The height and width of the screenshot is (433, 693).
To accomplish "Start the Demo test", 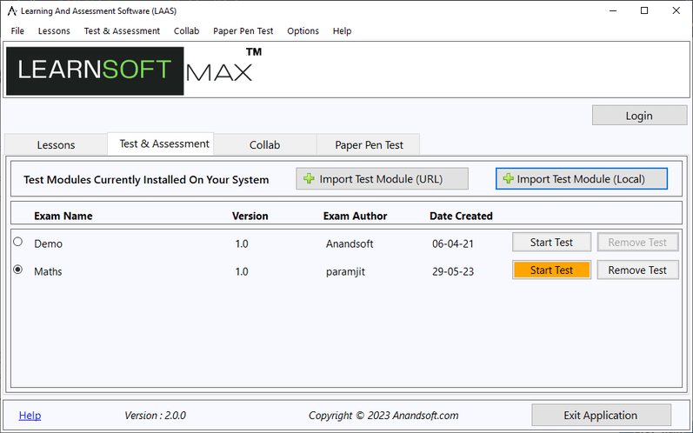I will [551, 243].
